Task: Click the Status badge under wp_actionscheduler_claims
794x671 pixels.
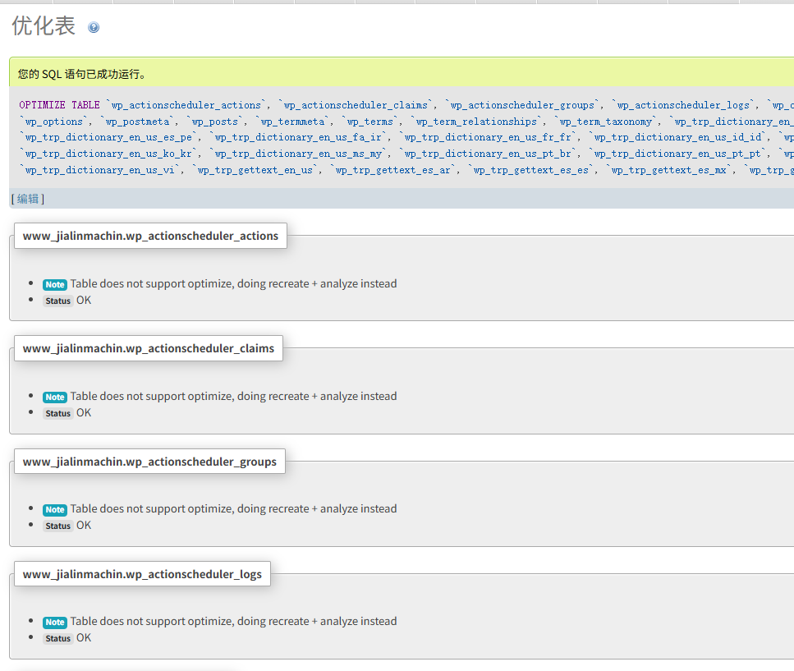Action: 58,413
